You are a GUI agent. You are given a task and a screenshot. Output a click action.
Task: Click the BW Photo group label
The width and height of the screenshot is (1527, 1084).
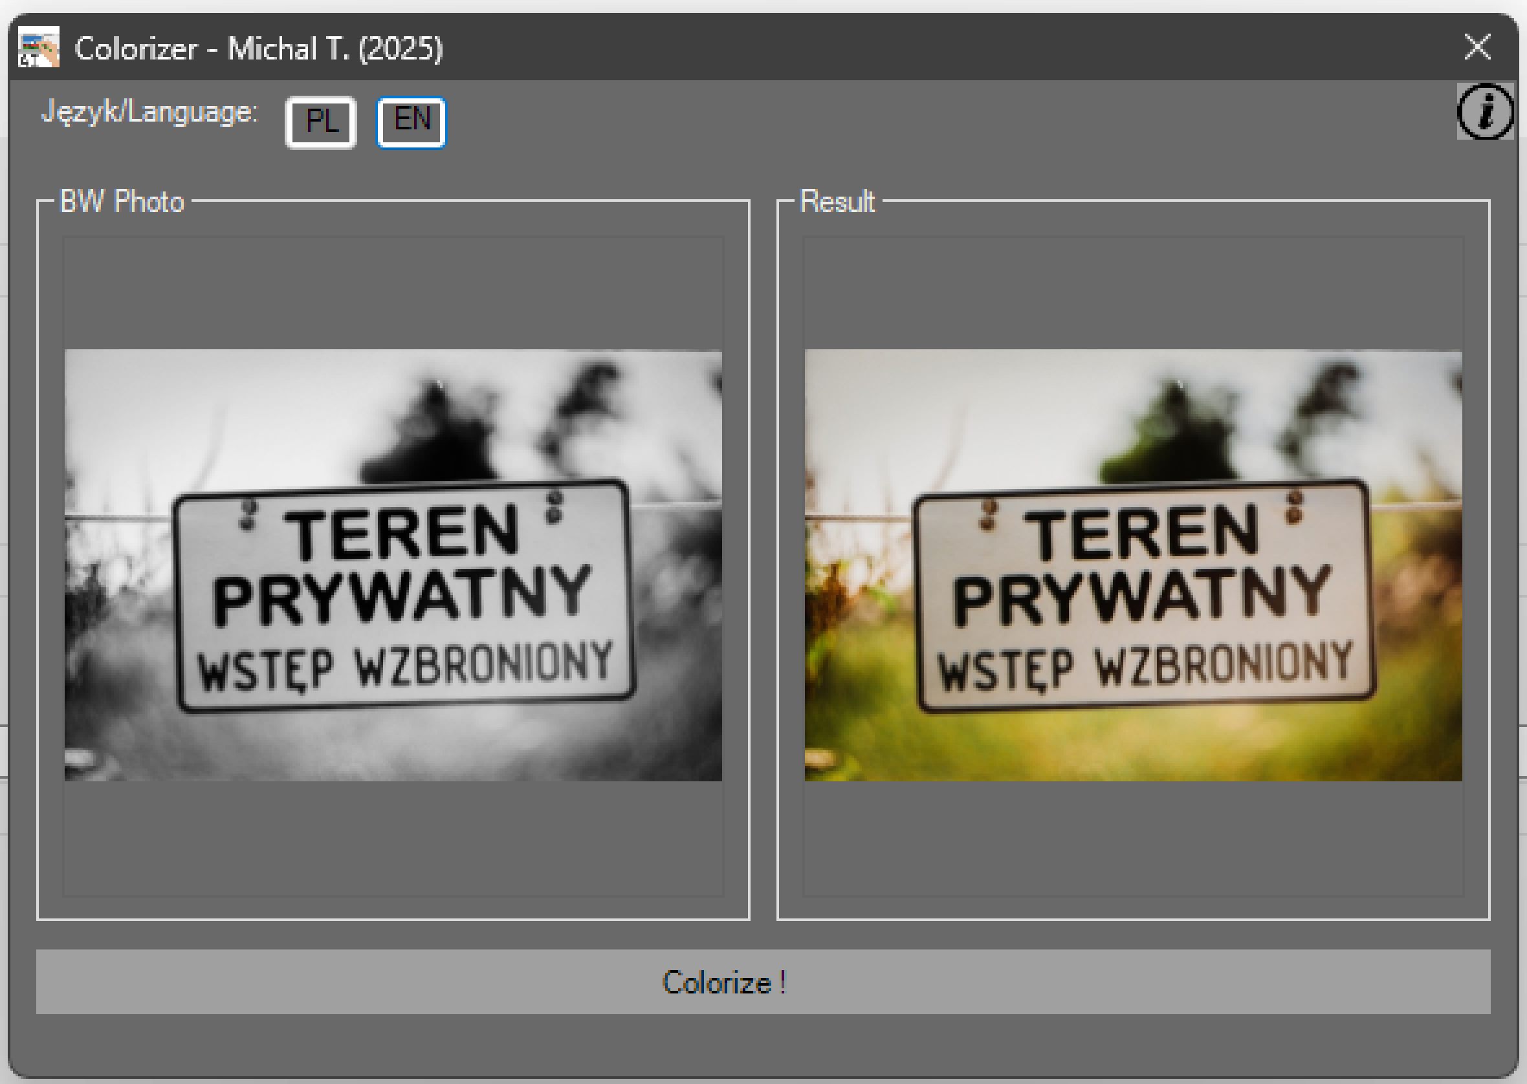point(122,201)
